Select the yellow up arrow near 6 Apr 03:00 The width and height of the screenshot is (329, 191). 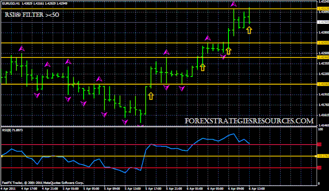(x=202, y=67)
